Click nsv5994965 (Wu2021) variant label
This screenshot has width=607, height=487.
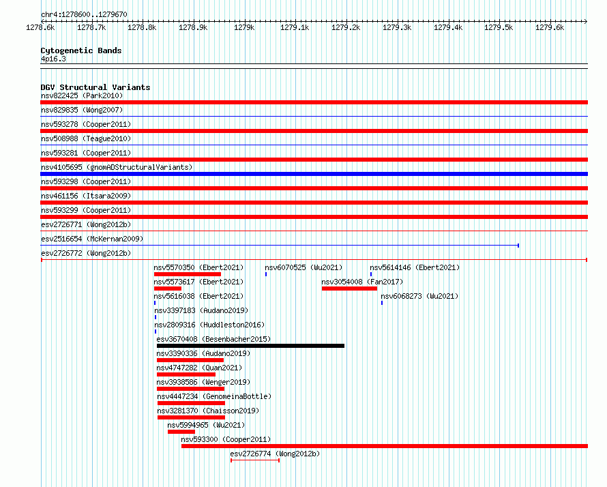pos(207,425)
